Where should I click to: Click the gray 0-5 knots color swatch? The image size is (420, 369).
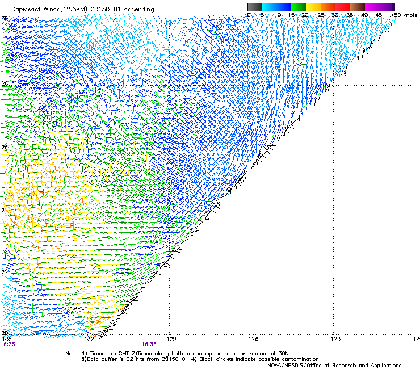click(254, 7)
